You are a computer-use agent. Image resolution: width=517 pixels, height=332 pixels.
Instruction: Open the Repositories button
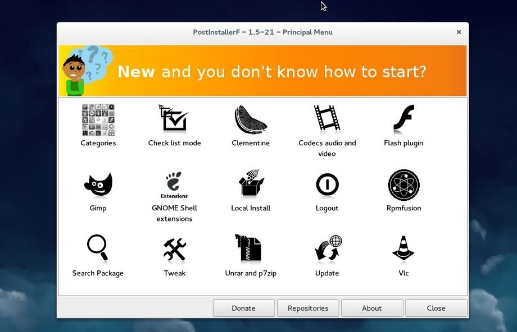click(308, 308)
